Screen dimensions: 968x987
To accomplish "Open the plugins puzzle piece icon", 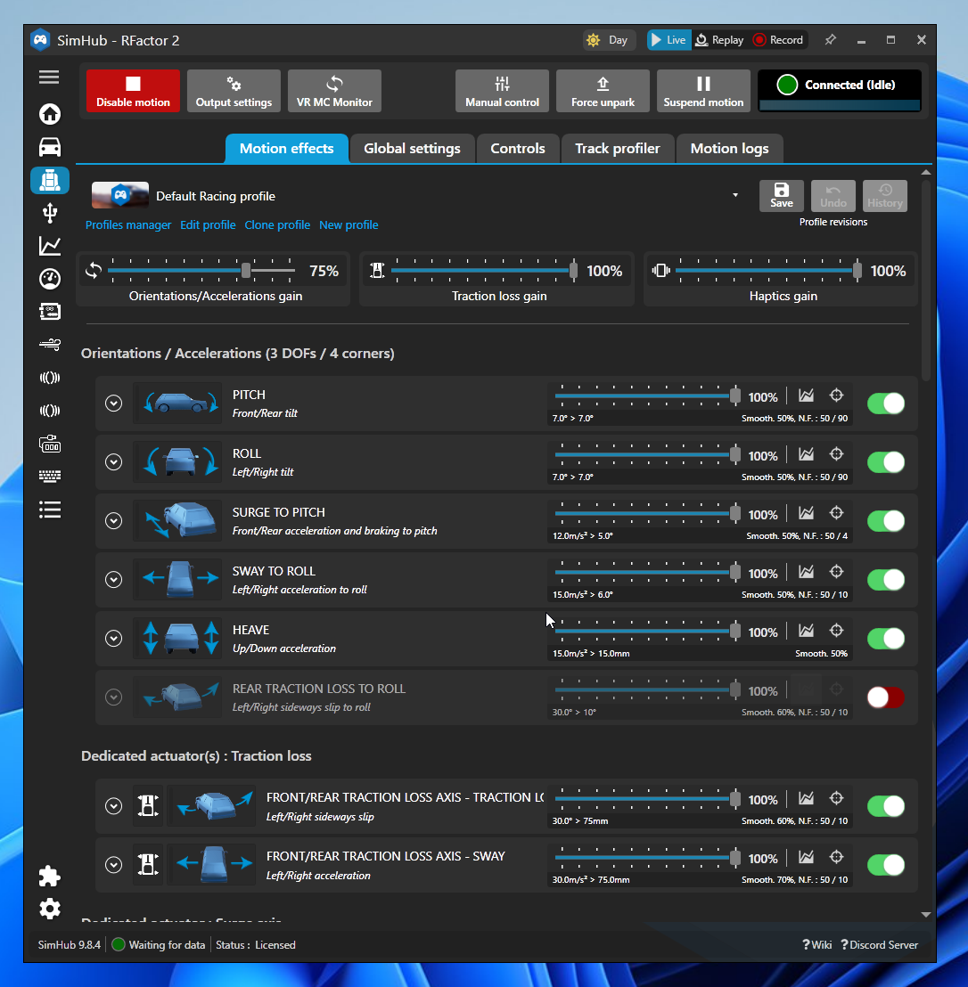I will click(50, 876).
